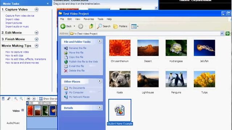
Task: Click the green Go arrow next to address bar
Action: (x=227, y=34)
